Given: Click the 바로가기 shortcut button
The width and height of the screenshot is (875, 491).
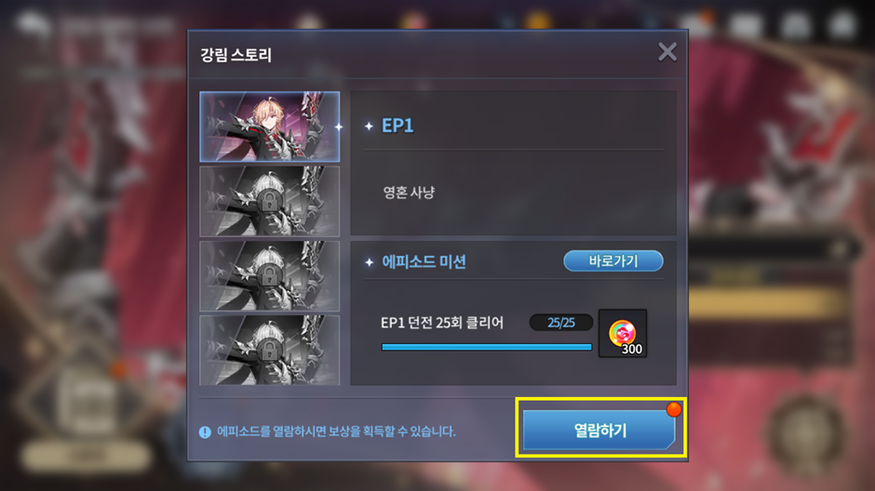Looking at the screenshot, I should pos(613,260).
